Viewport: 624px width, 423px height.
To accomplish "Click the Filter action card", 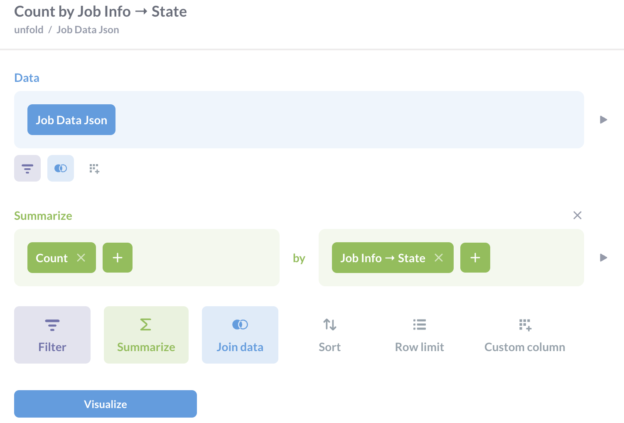I will [x=52, y=335].
